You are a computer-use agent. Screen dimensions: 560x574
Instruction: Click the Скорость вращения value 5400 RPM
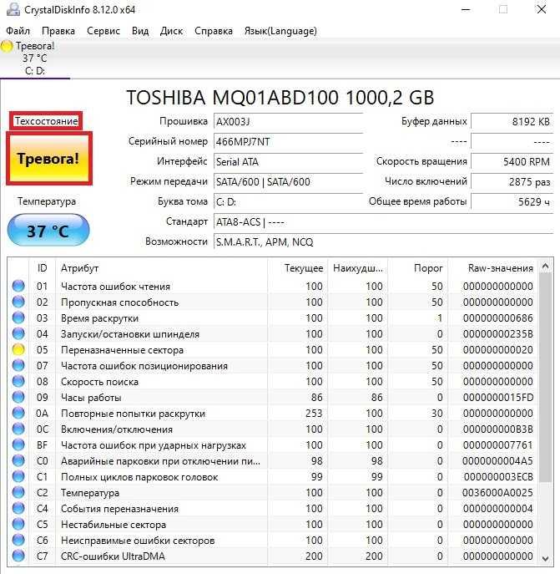512,162
